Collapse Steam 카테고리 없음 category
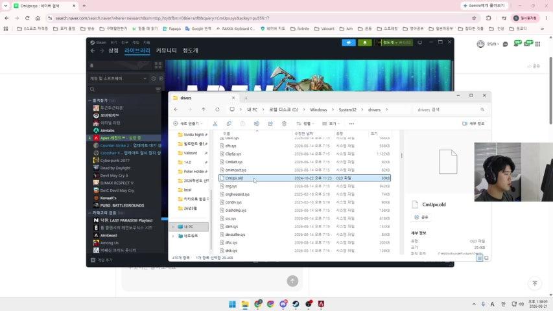 (90, 213)
